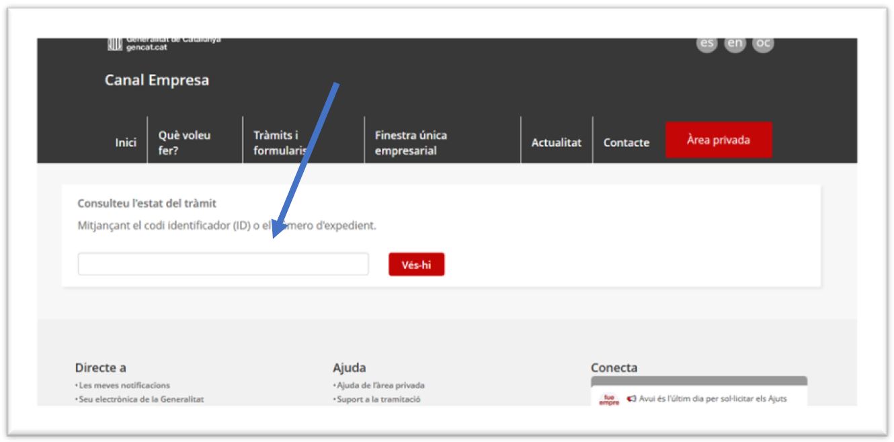Open the Què voleu fer? menu
894x442 pixels.
[184, 142]
